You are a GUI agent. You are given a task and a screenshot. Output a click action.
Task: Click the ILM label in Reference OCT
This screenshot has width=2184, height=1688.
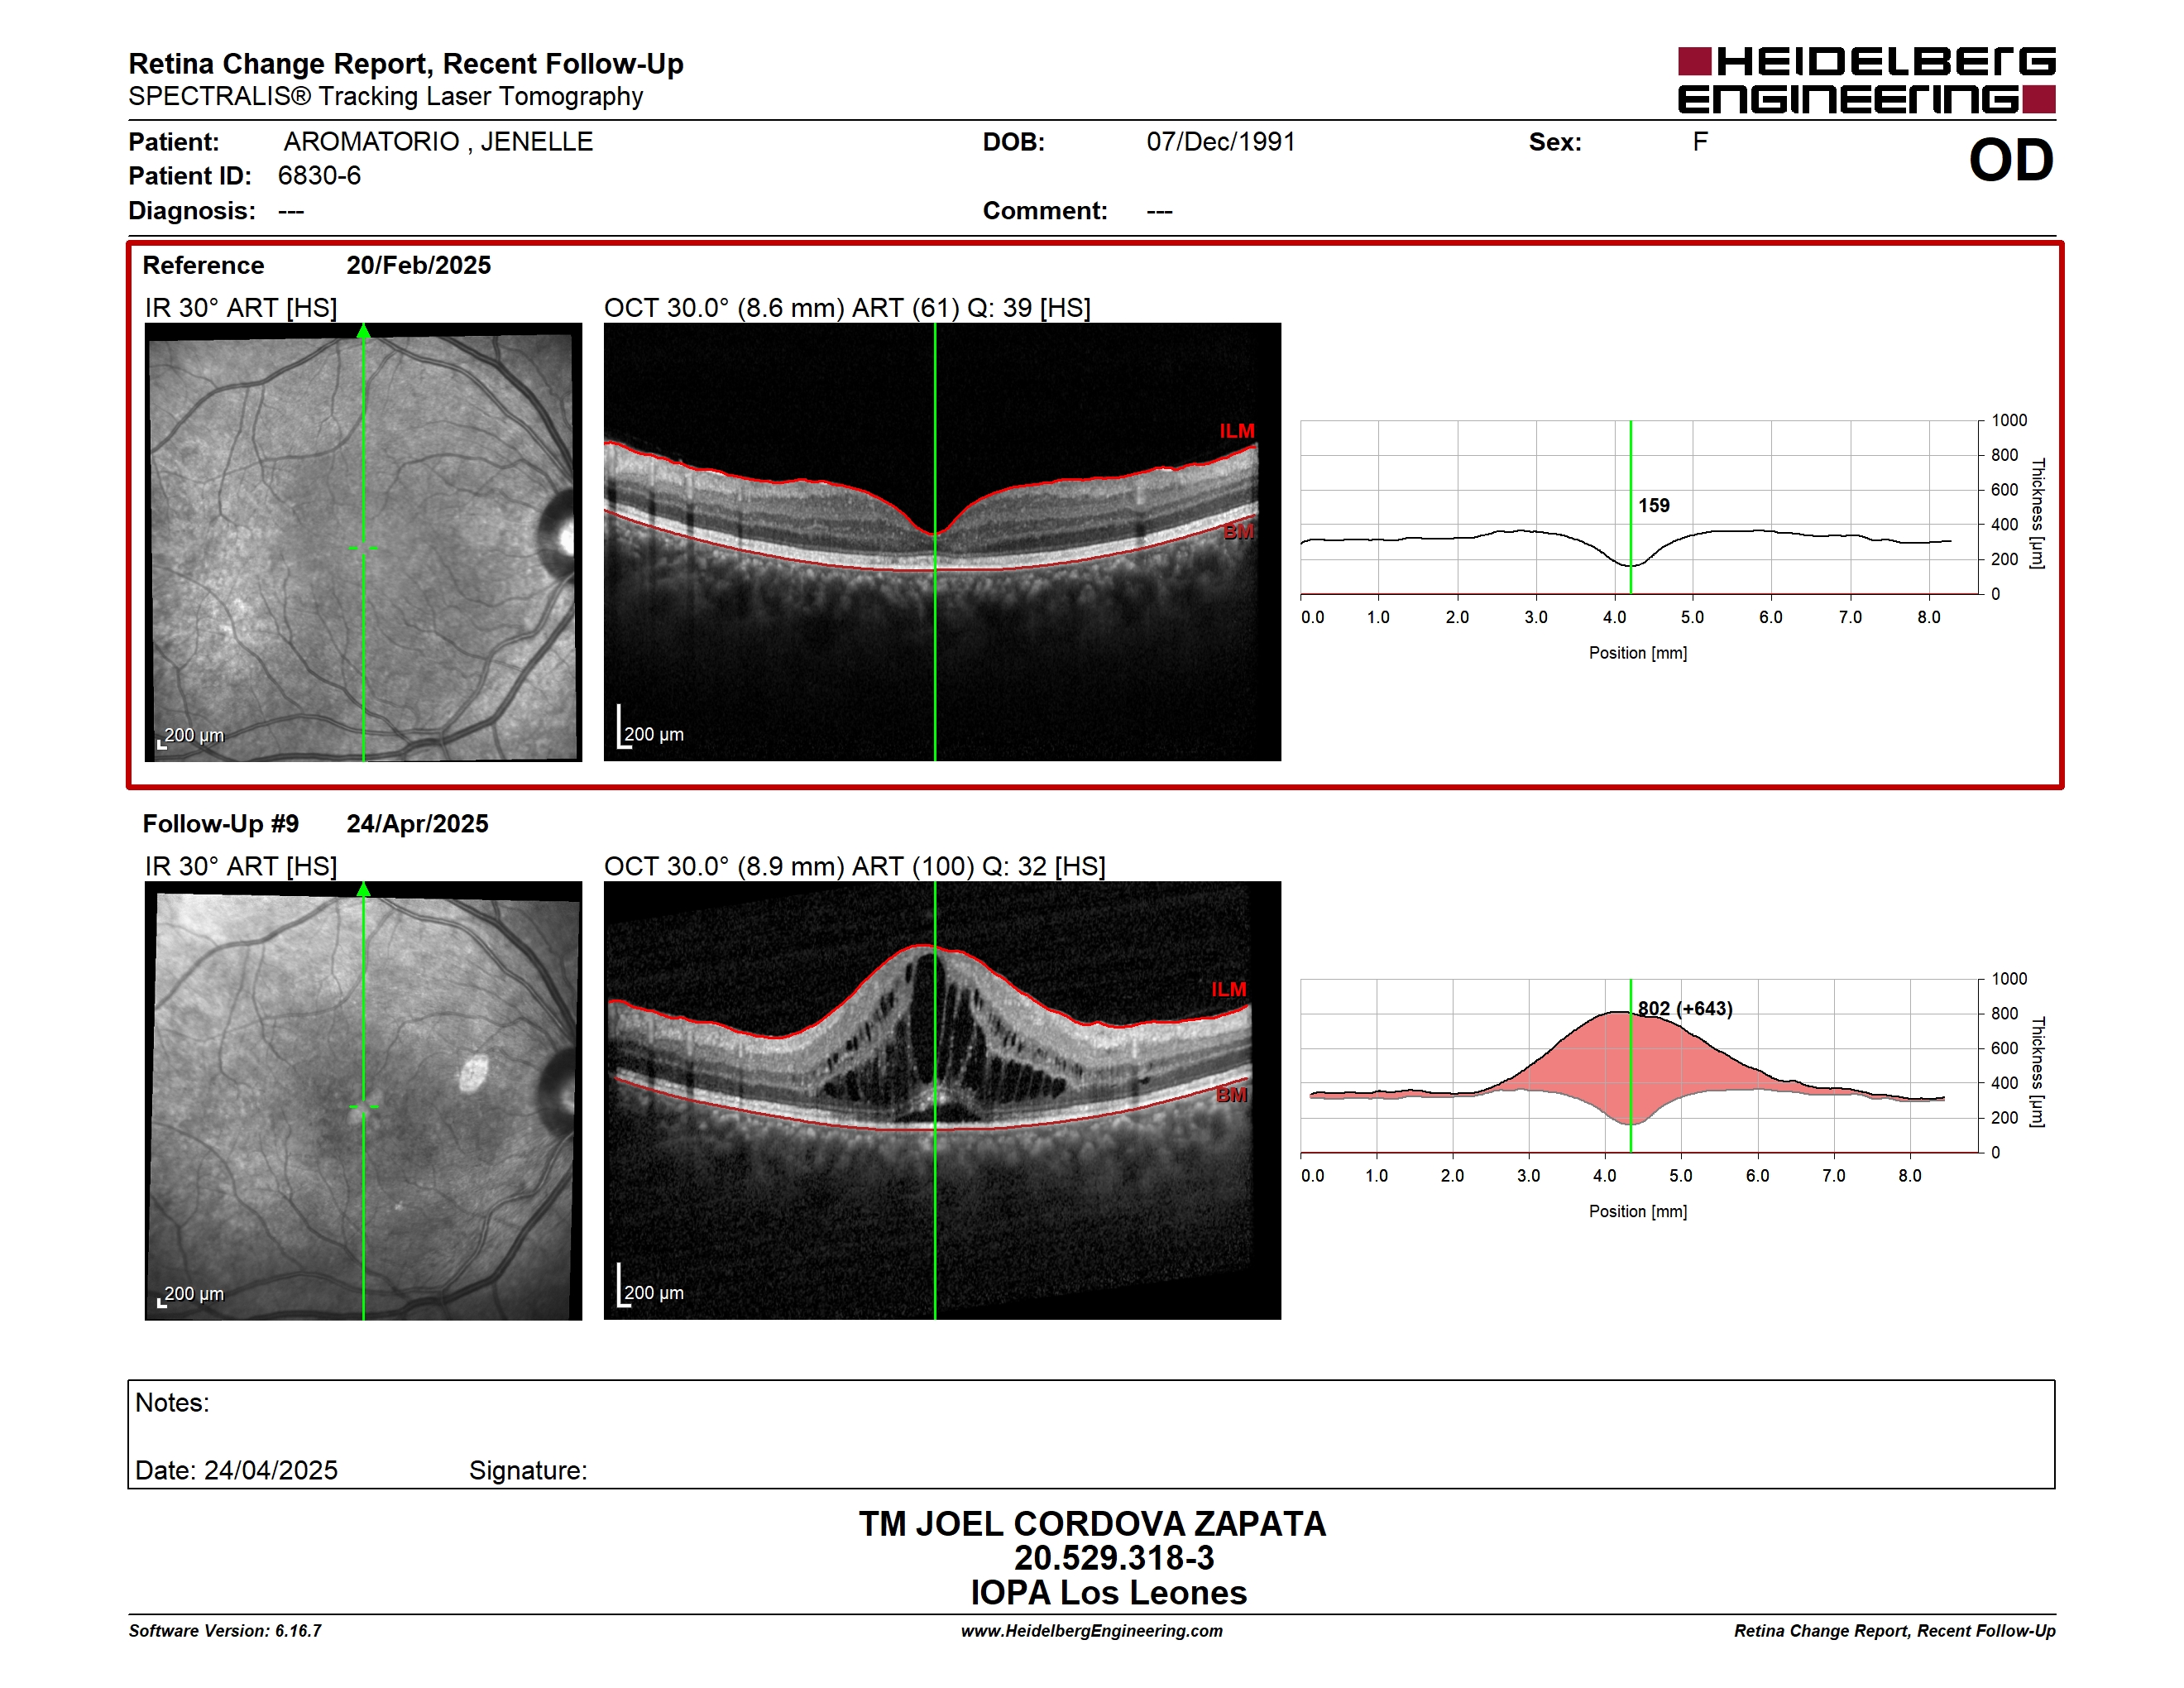pos(1237,431)
